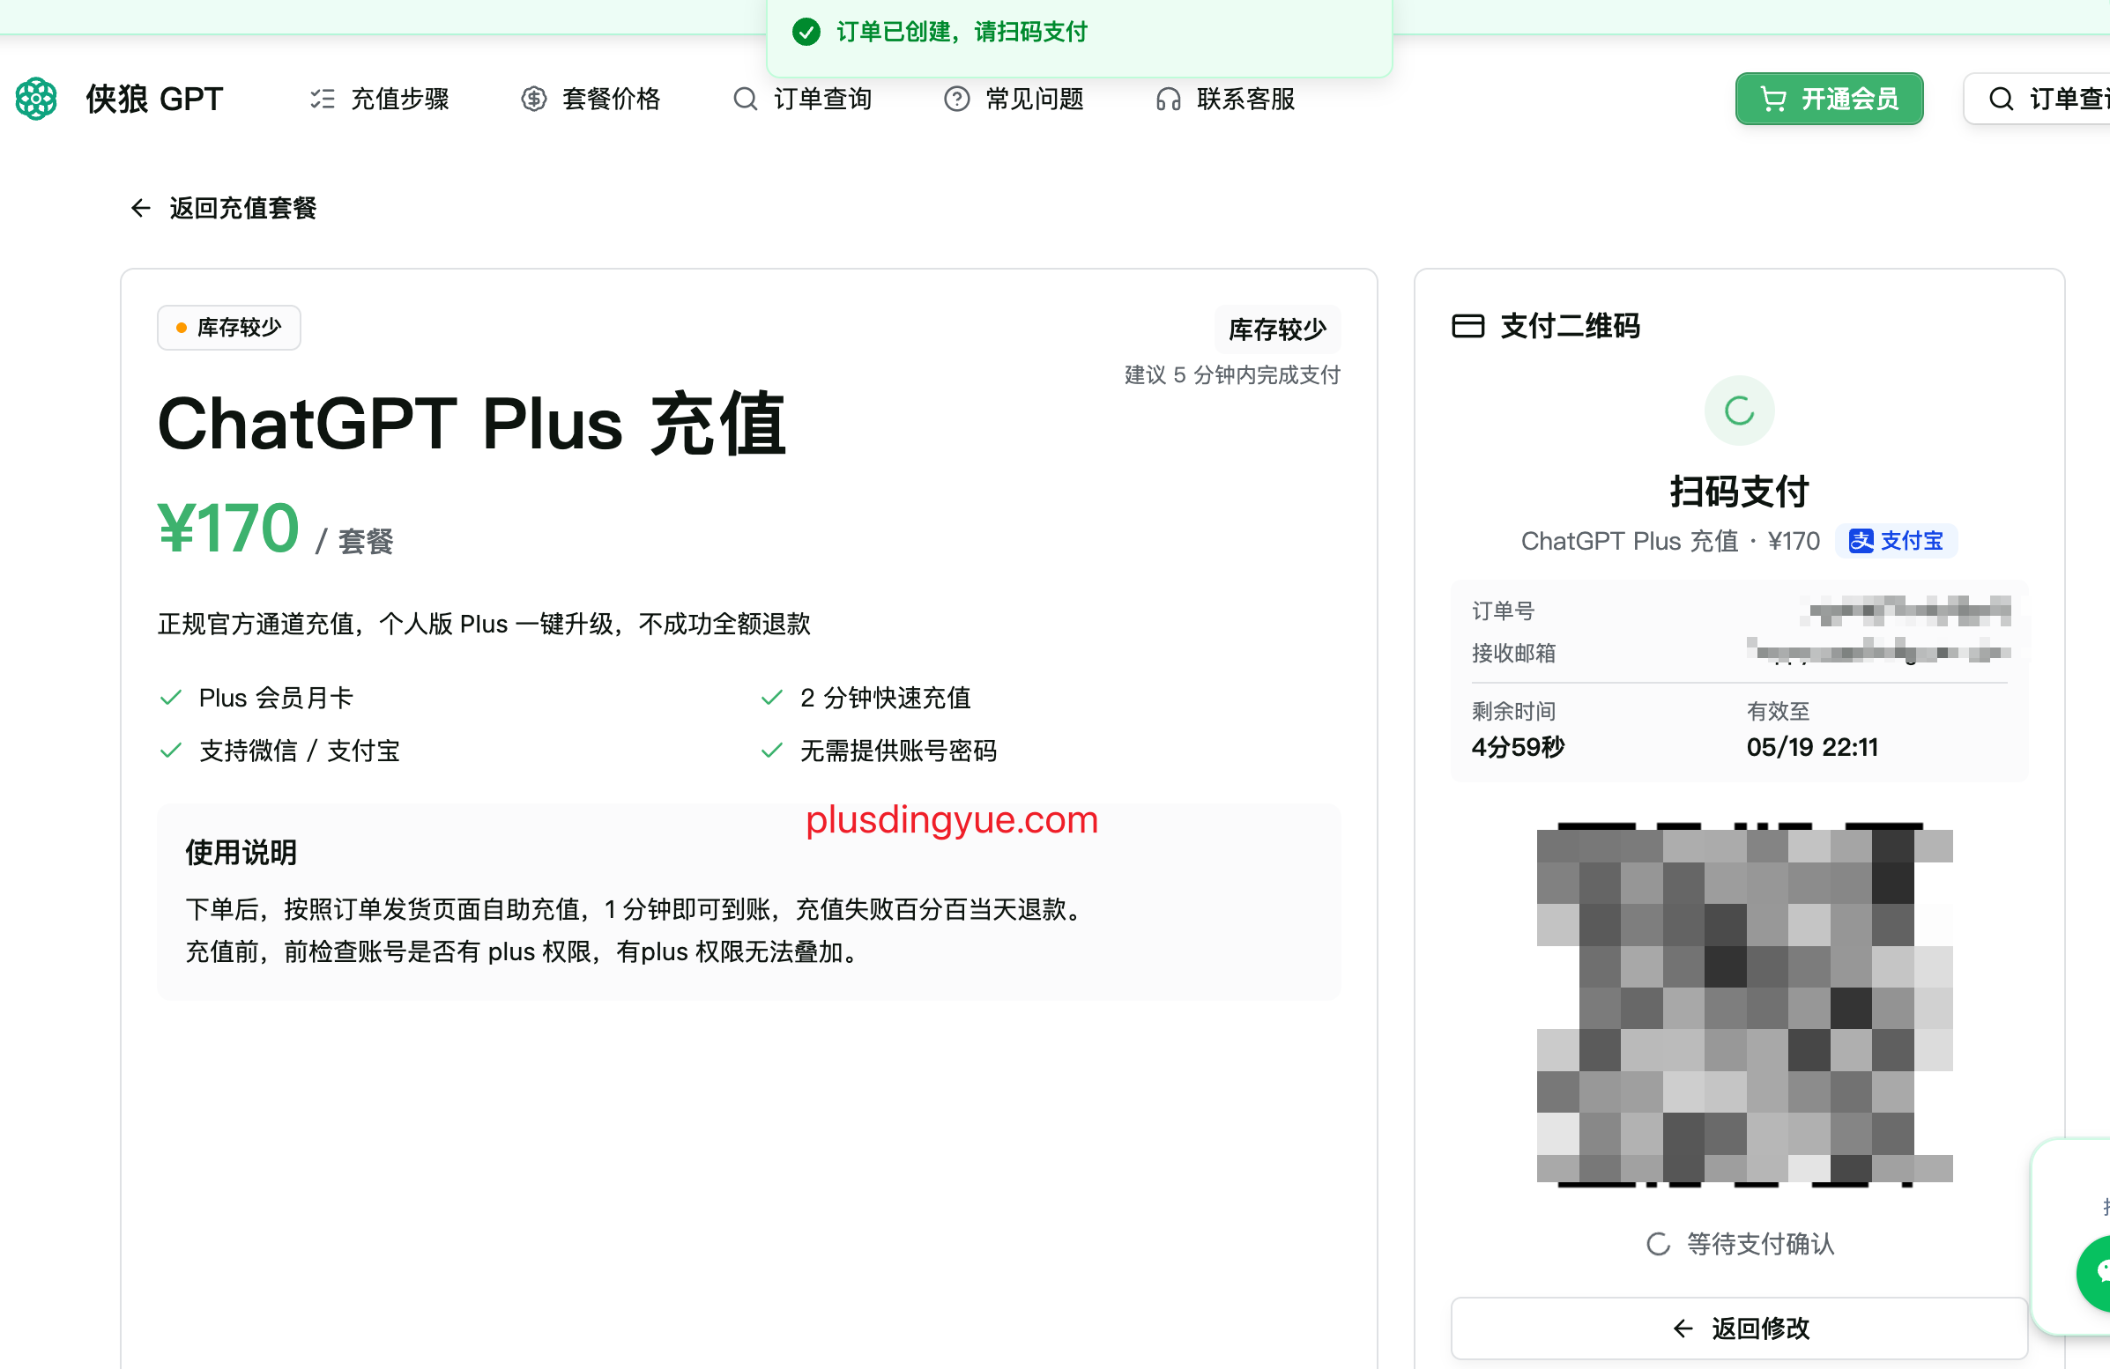Click the green check icon in notification
The image size is (2110, 1369).
pos(806,32)
